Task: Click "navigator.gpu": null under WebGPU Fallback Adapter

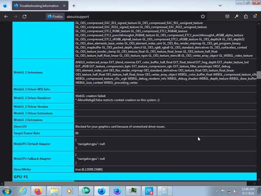Action: coord(91,159)
